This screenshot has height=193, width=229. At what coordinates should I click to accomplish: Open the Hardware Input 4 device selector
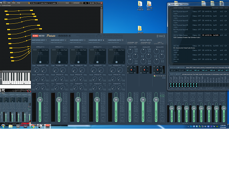coord(96,41)
